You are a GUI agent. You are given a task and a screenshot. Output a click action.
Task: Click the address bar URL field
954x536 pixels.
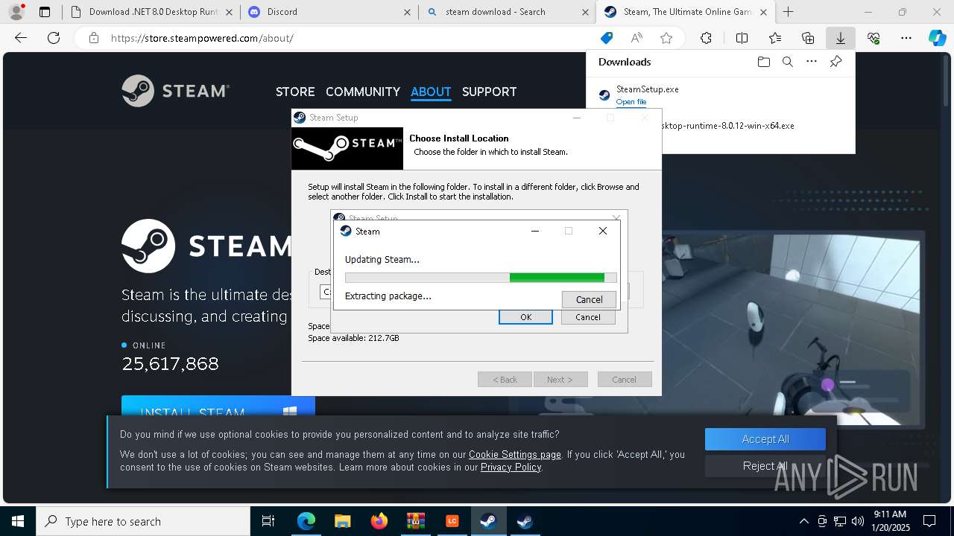point(350,38)
